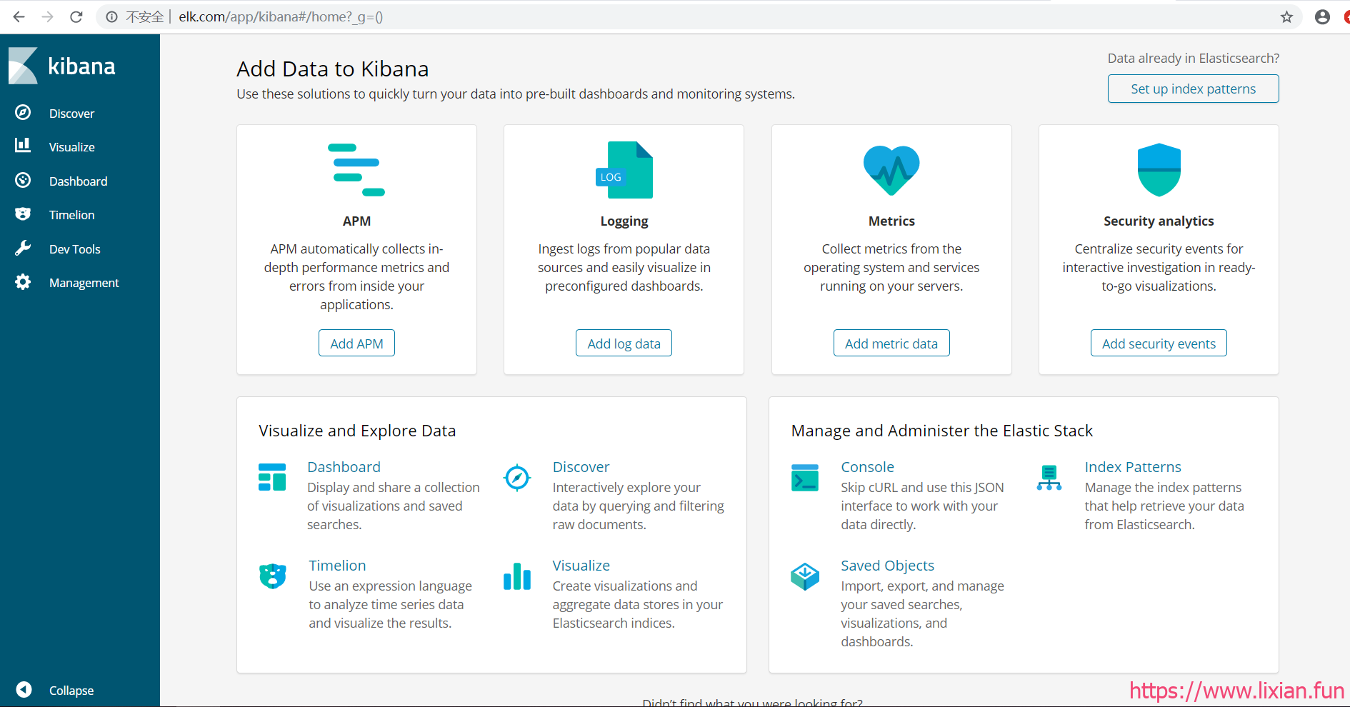Click the 'Logging' card title
The width and height of the screenshot is (1350, 707).
coord(624,221)
